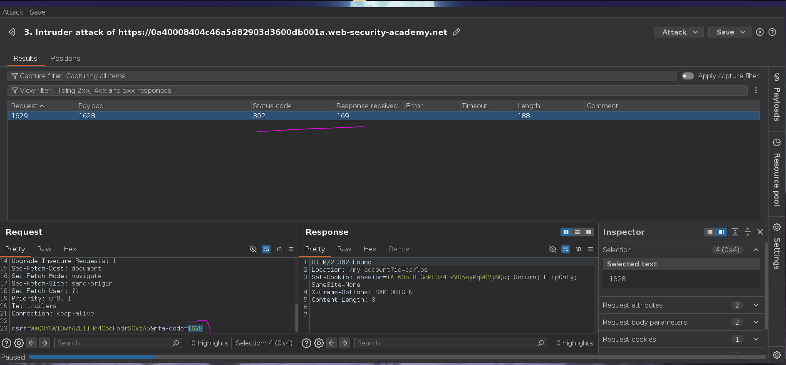Screen dimensions: 786x365
Task: Select single-pane Response layout
Action: coord(588,232)
